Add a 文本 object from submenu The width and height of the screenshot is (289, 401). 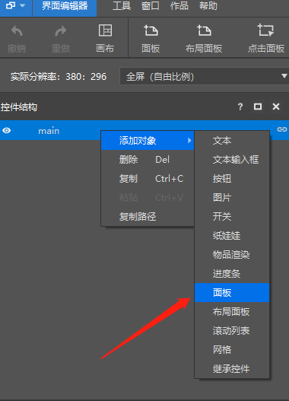(232, 141)
